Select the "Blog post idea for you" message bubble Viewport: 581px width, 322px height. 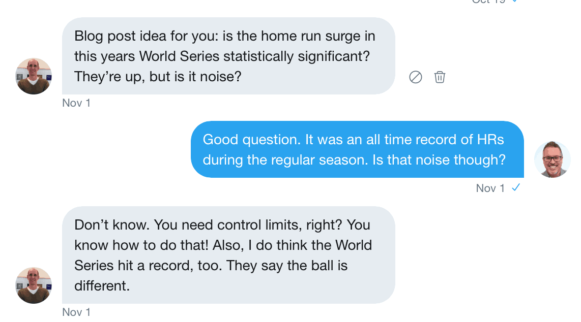click(228, 56)
